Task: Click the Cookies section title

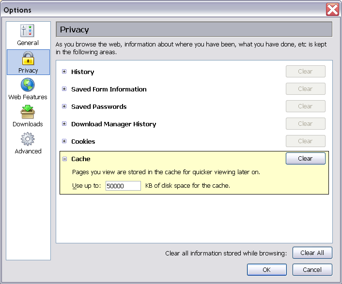Action: tap(83, 141)
